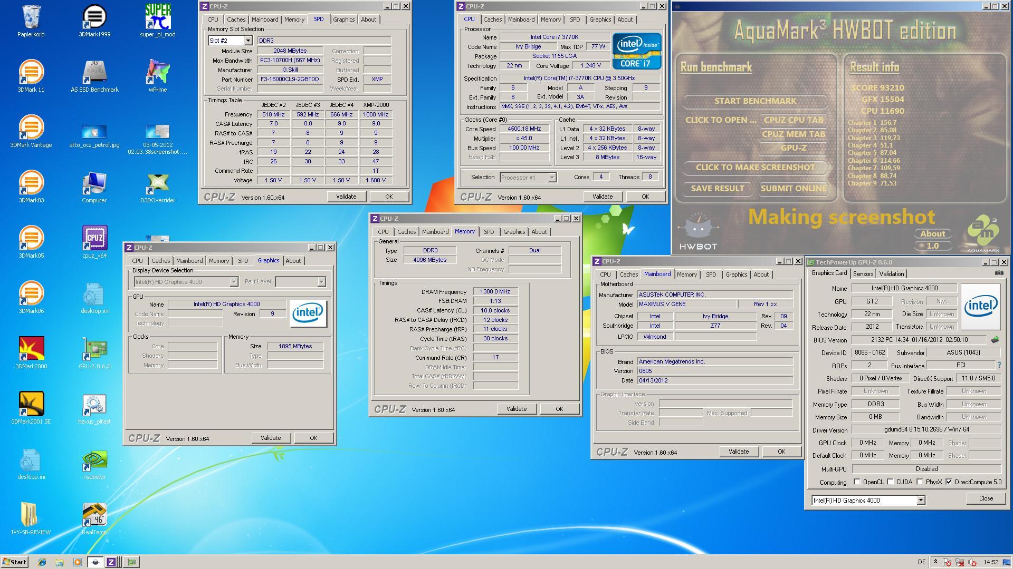Open Mainboard tab in Graphics CPU-Z window

click(189, 261)
